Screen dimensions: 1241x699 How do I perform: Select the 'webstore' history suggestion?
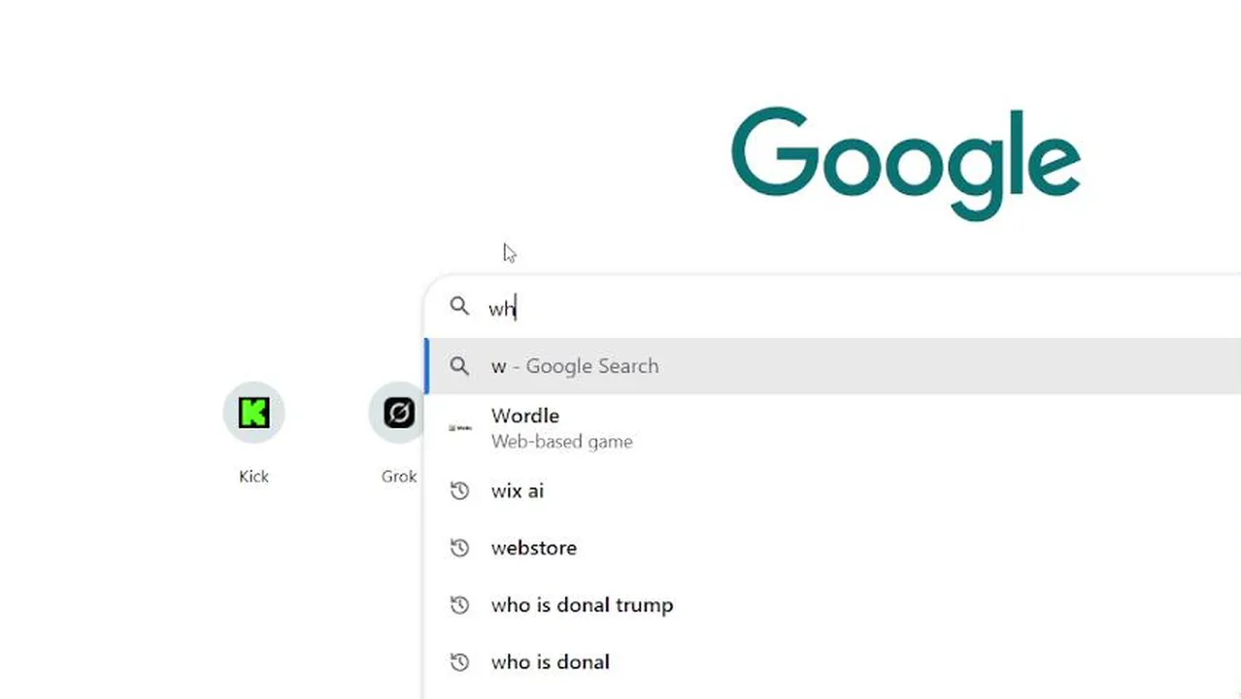coord(534,549)
